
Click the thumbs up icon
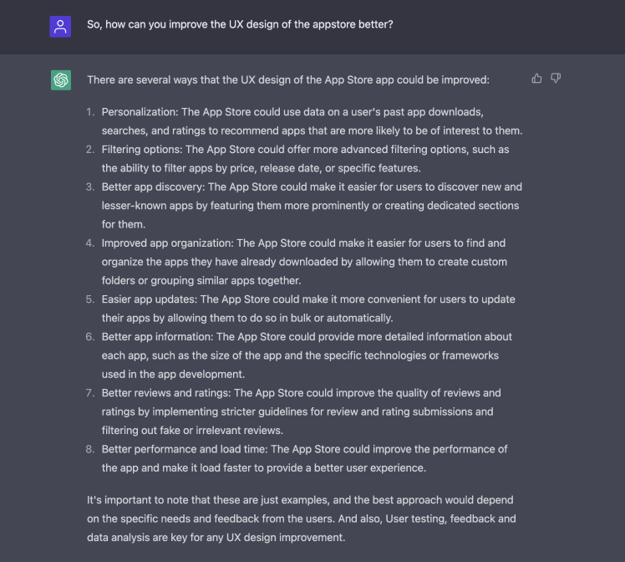(x=536, y=78)
